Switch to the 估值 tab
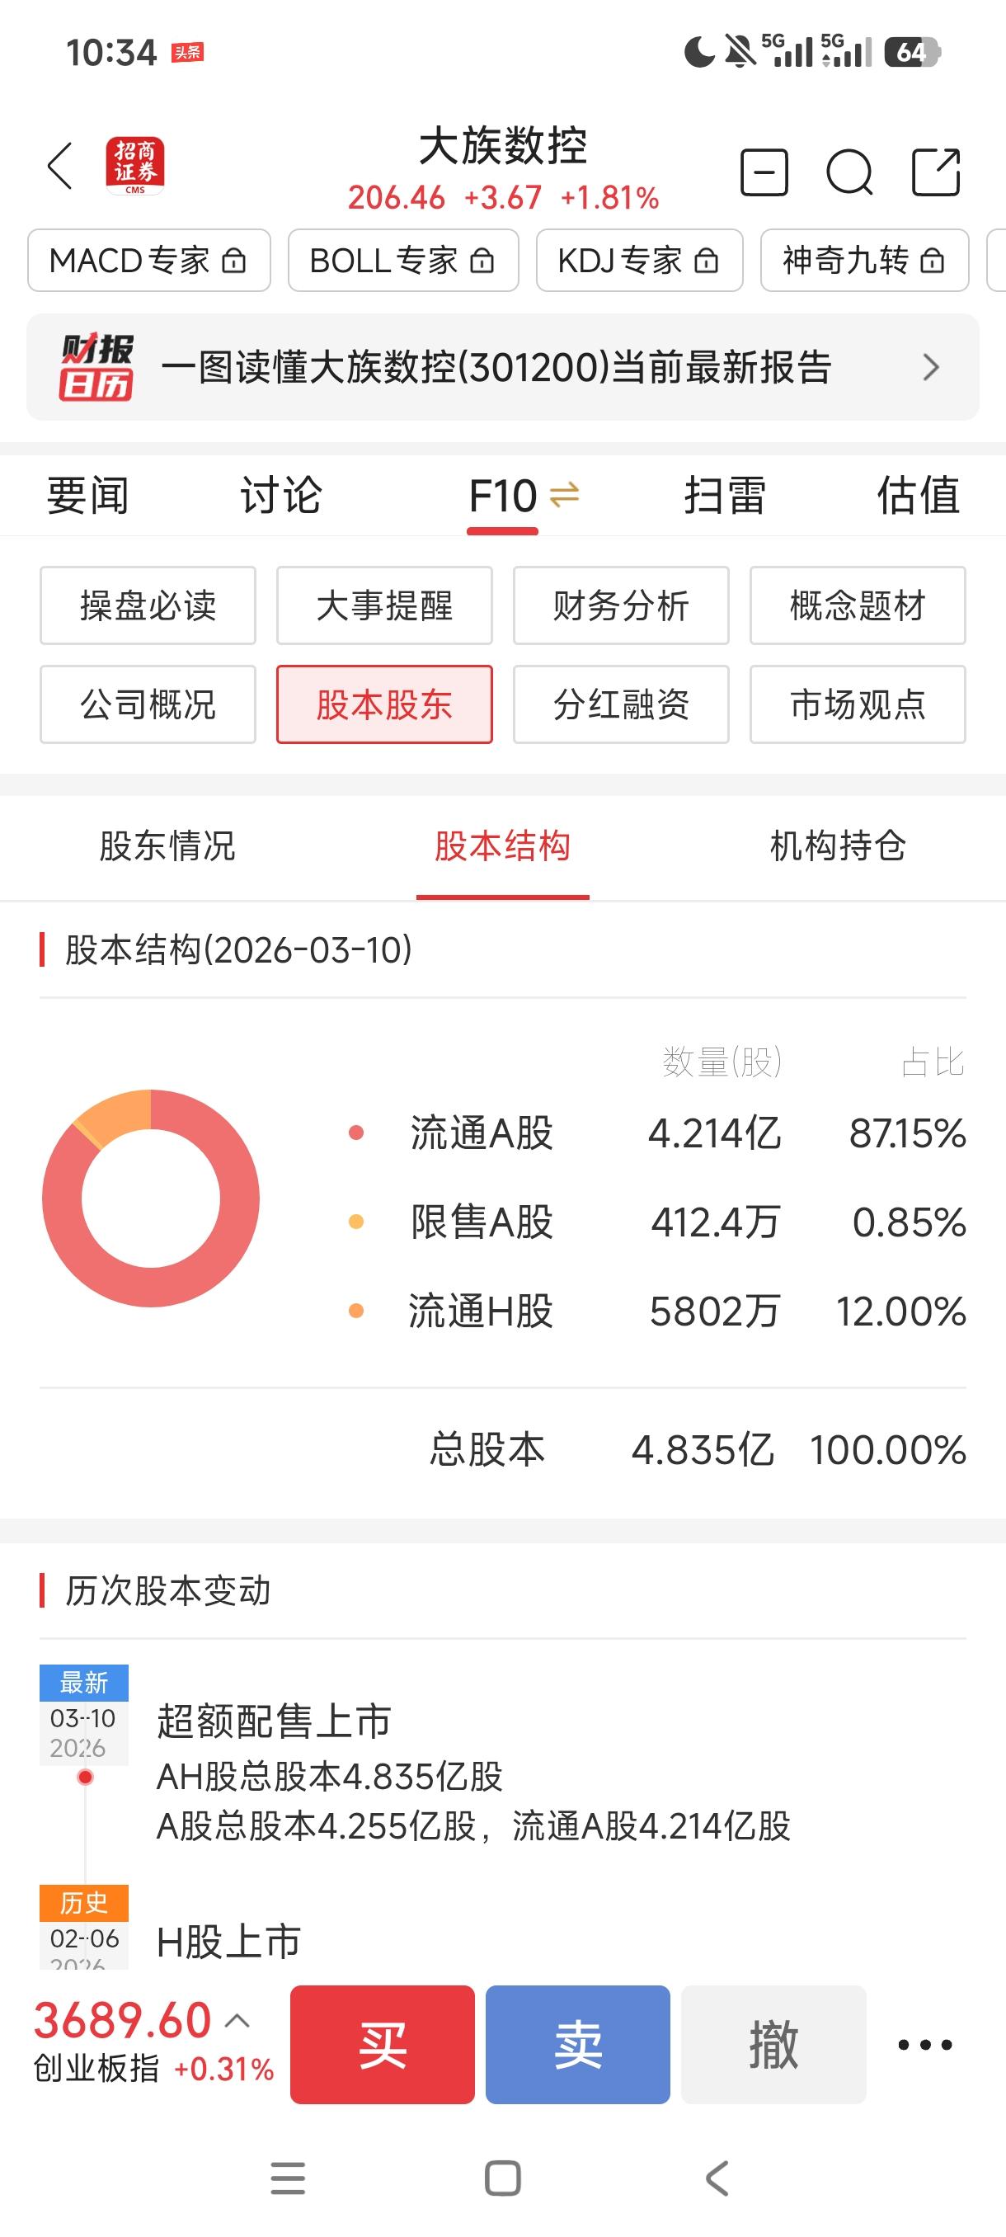This screenshot has height=2237, width=1006. 918,496
